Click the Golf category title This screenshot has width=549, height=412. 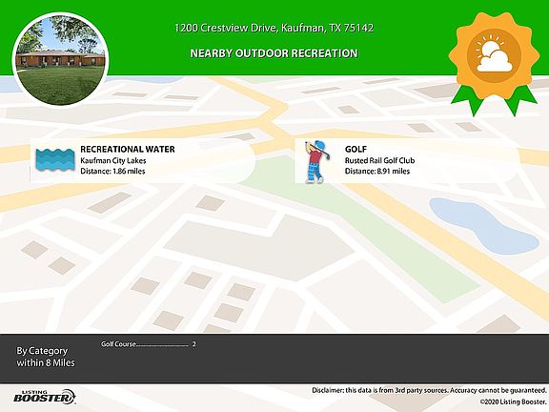click(x=356, y=149)
